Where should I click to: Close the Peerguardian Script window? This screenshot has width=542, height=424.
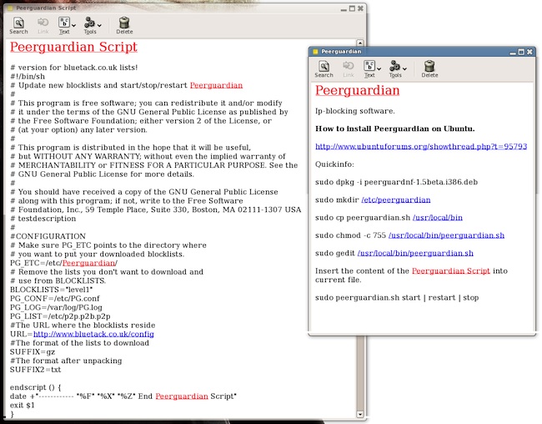[x=360, y=8]
